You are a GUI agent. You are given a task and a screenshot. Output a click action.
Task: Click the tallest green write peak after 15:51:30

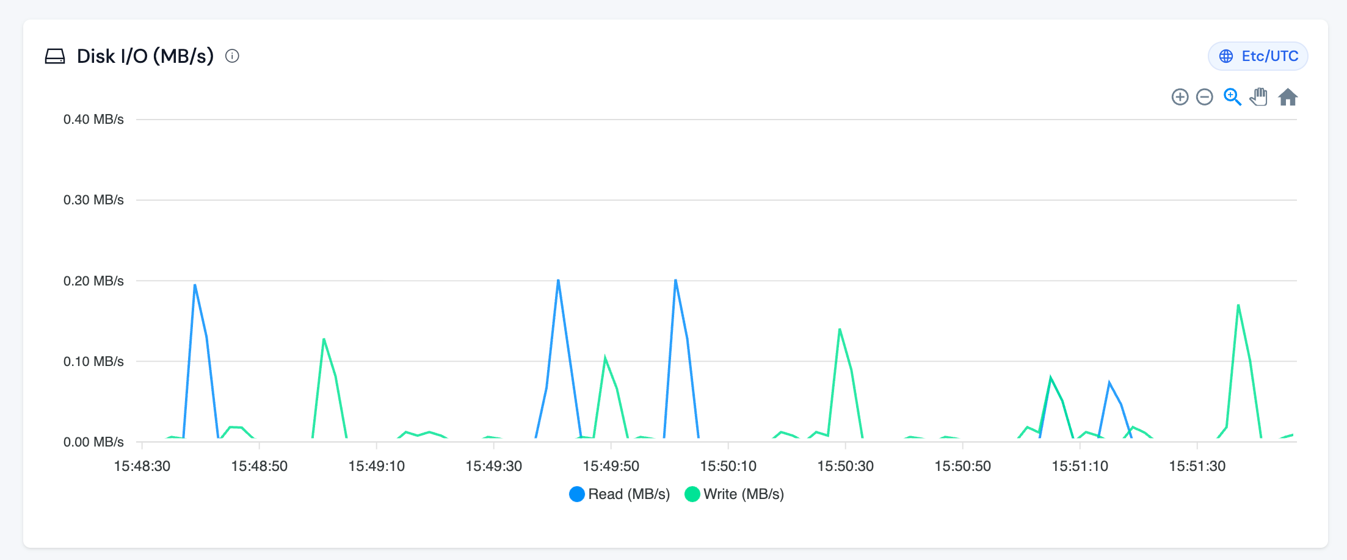(x=1238, y=305)
